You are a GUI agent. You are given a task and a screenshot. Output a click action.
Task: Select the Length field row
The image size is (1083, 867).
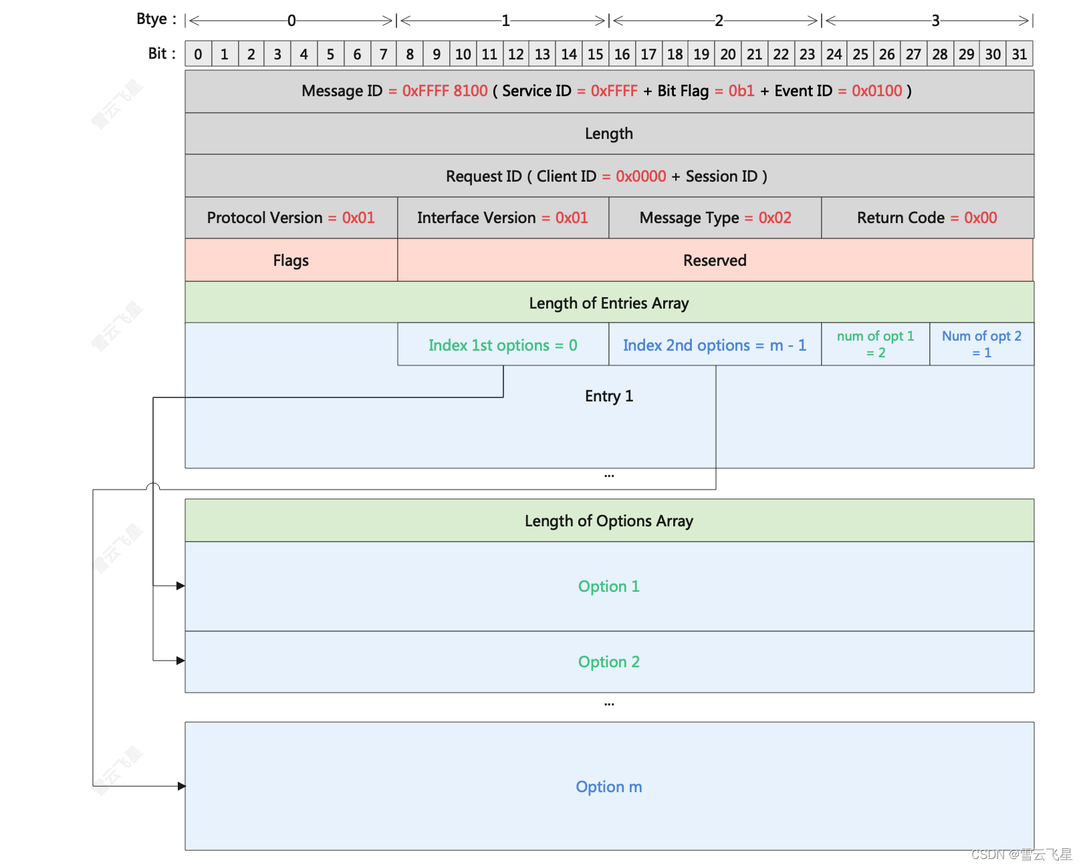[x=608, y=134]
